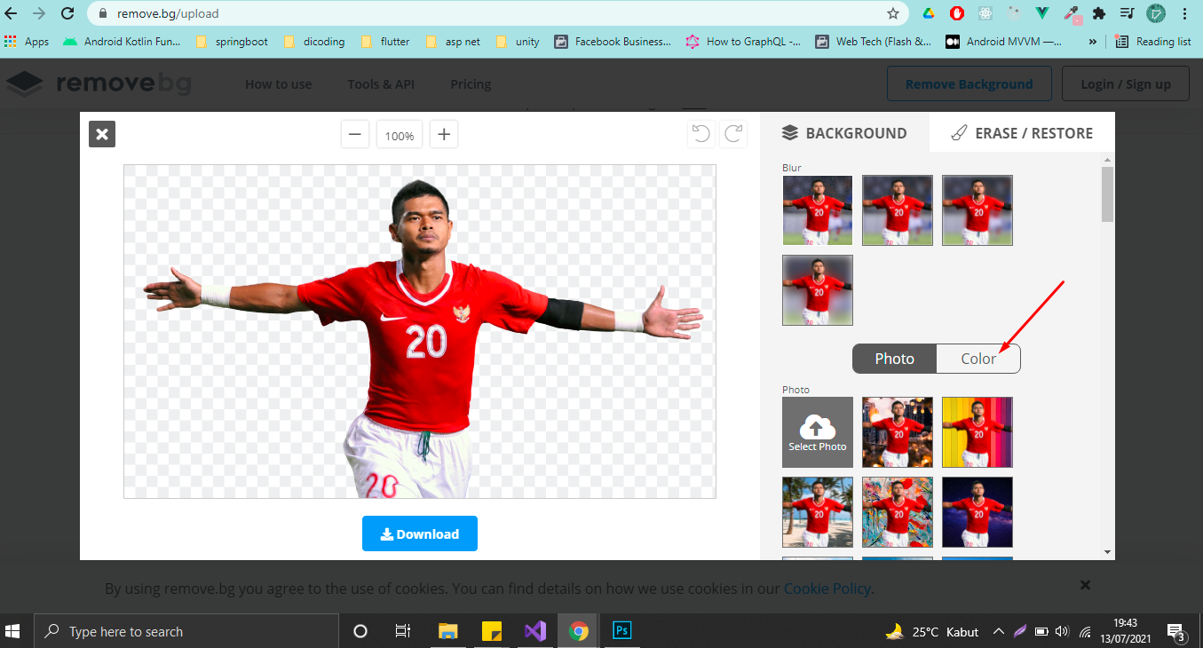Open Photoshop from the taskbar

click(621, 631)
